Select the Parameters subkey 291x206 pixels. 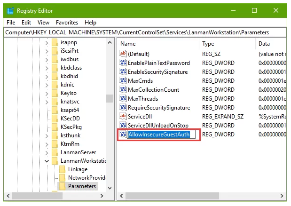(x=82, y=186)
